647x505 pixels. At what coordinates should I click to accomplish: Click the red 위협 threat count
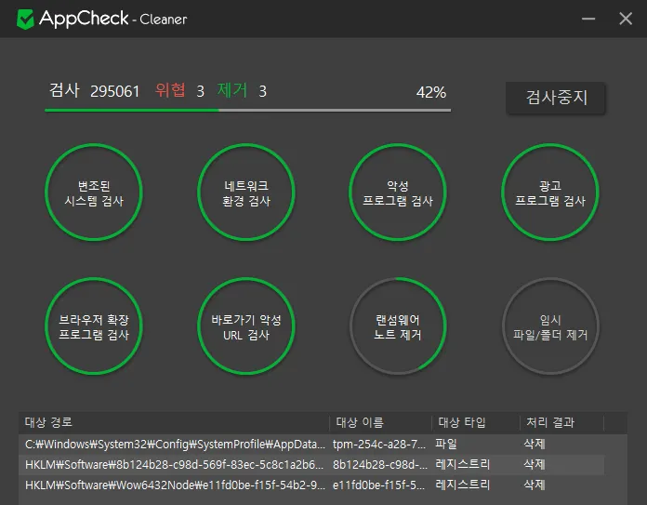[x=179, y=91]
